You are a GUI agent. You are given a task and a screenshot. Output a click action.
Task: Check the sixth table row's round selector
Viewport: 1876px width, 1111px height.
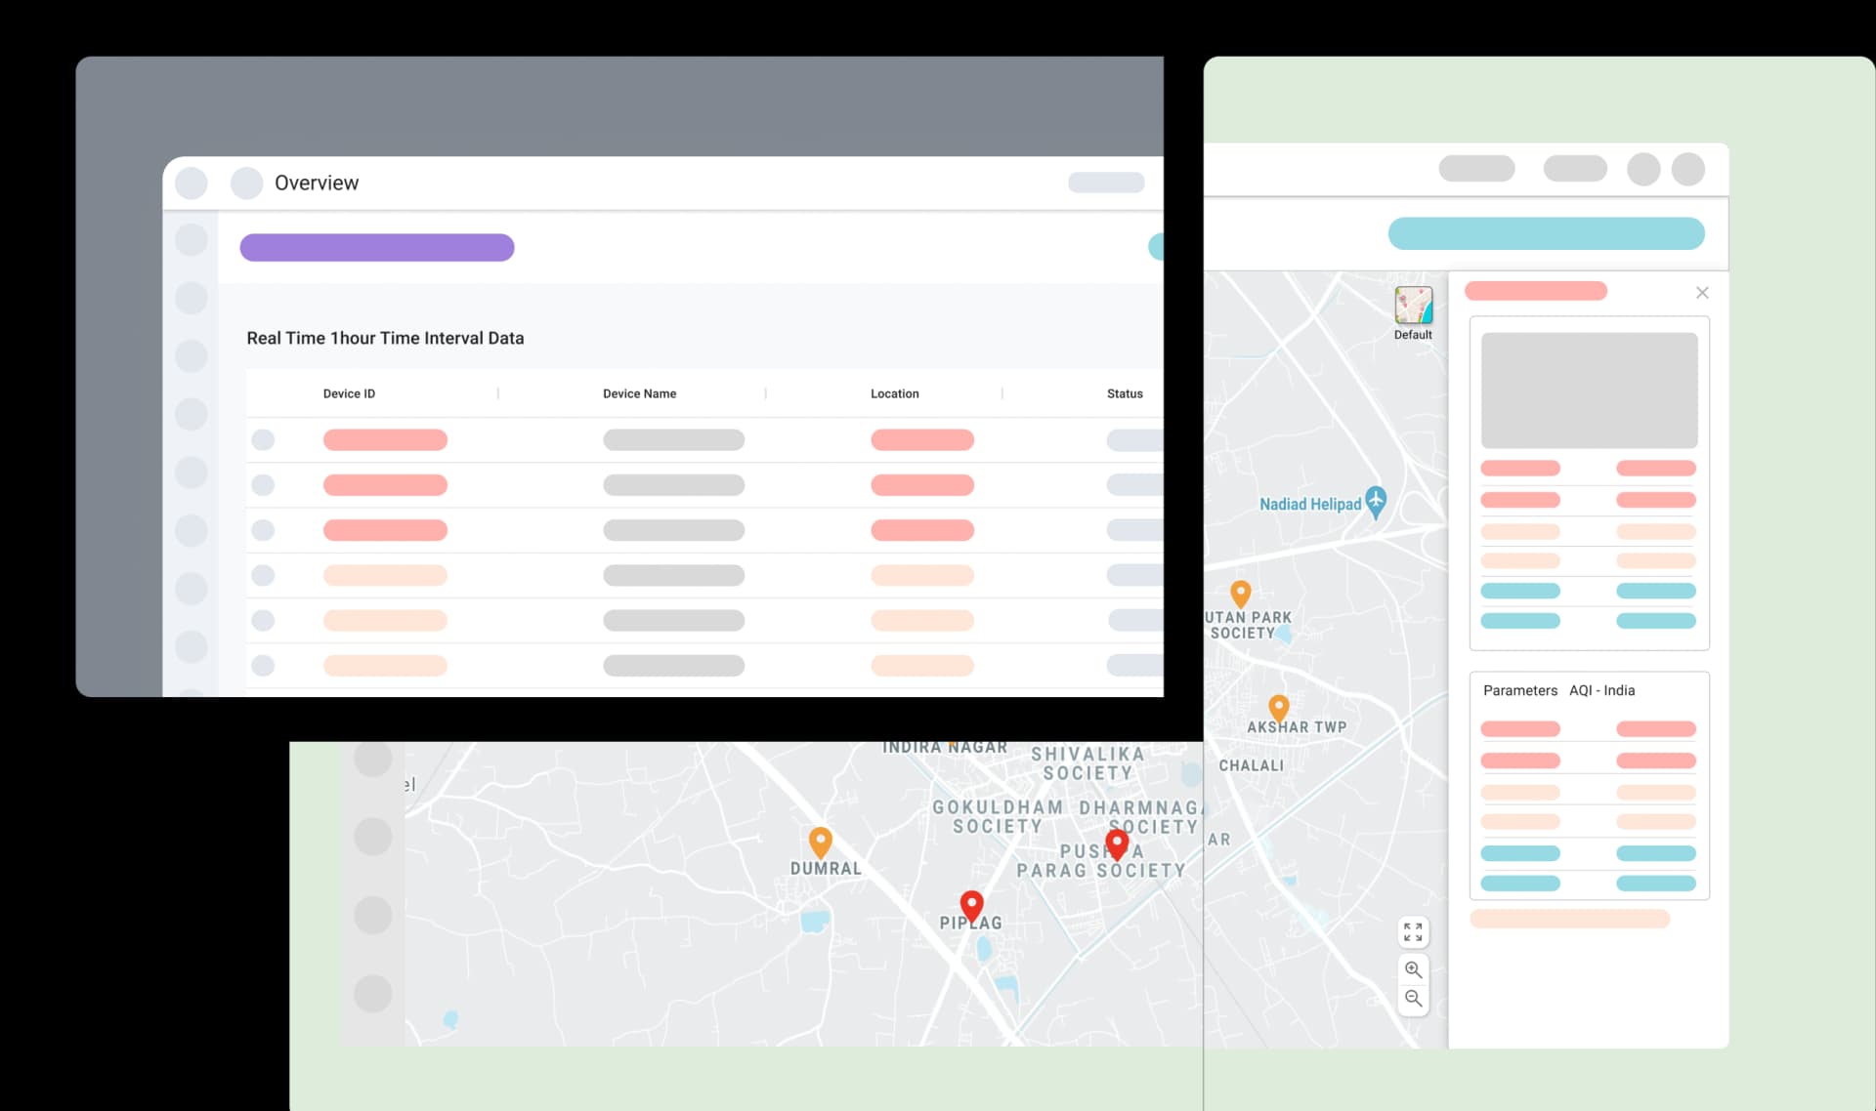263,666
